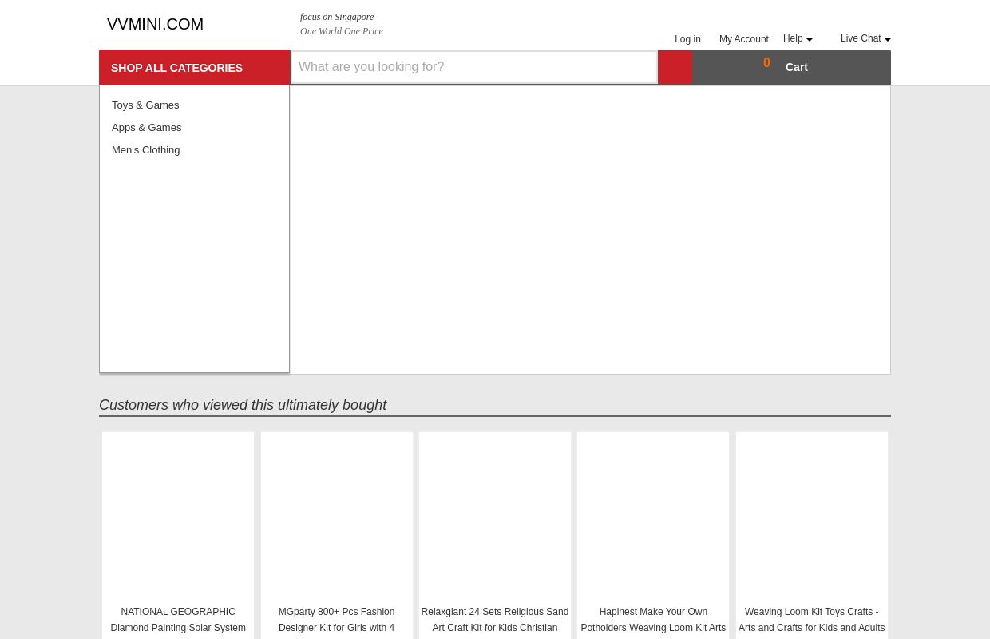Select Apps & Games category
Screen dimensions: 990x639
click(x=147, y=127)
